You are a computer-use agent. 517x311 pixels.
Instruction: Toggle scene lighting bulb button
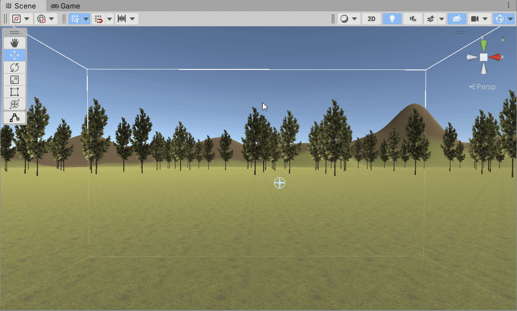coord(392,19)
